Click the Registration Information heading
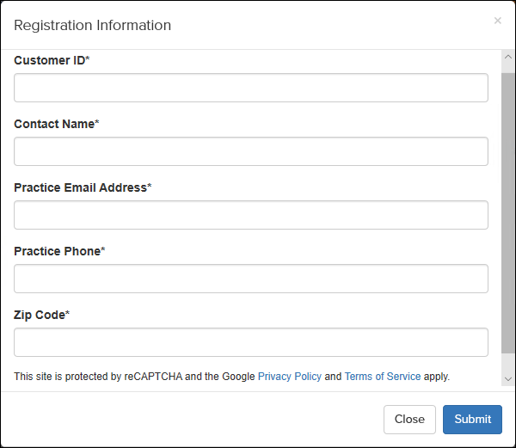 92,25
